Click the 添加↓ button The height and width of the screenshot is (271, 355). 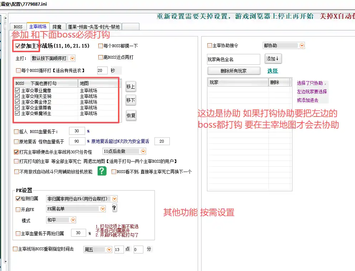(273, 59)
